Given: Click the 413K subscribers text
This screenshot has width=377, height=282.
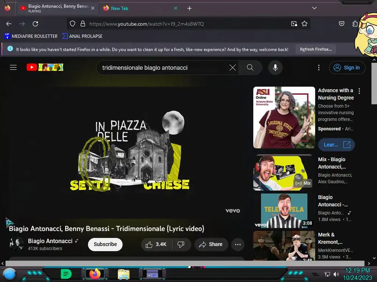Looking at the screenshot, I should click(x=45, y=249).
